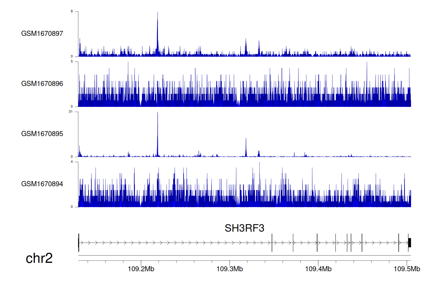Click the y-axis maximum value 8
This screenshot has width=433, height=283.
coord(72,12)
